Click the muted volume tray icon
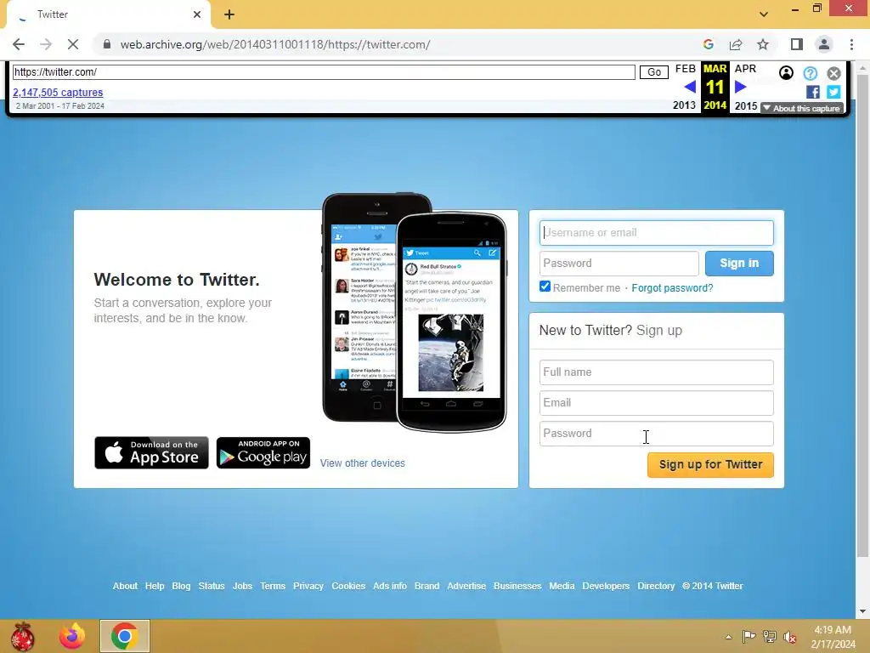 [790, 637]
